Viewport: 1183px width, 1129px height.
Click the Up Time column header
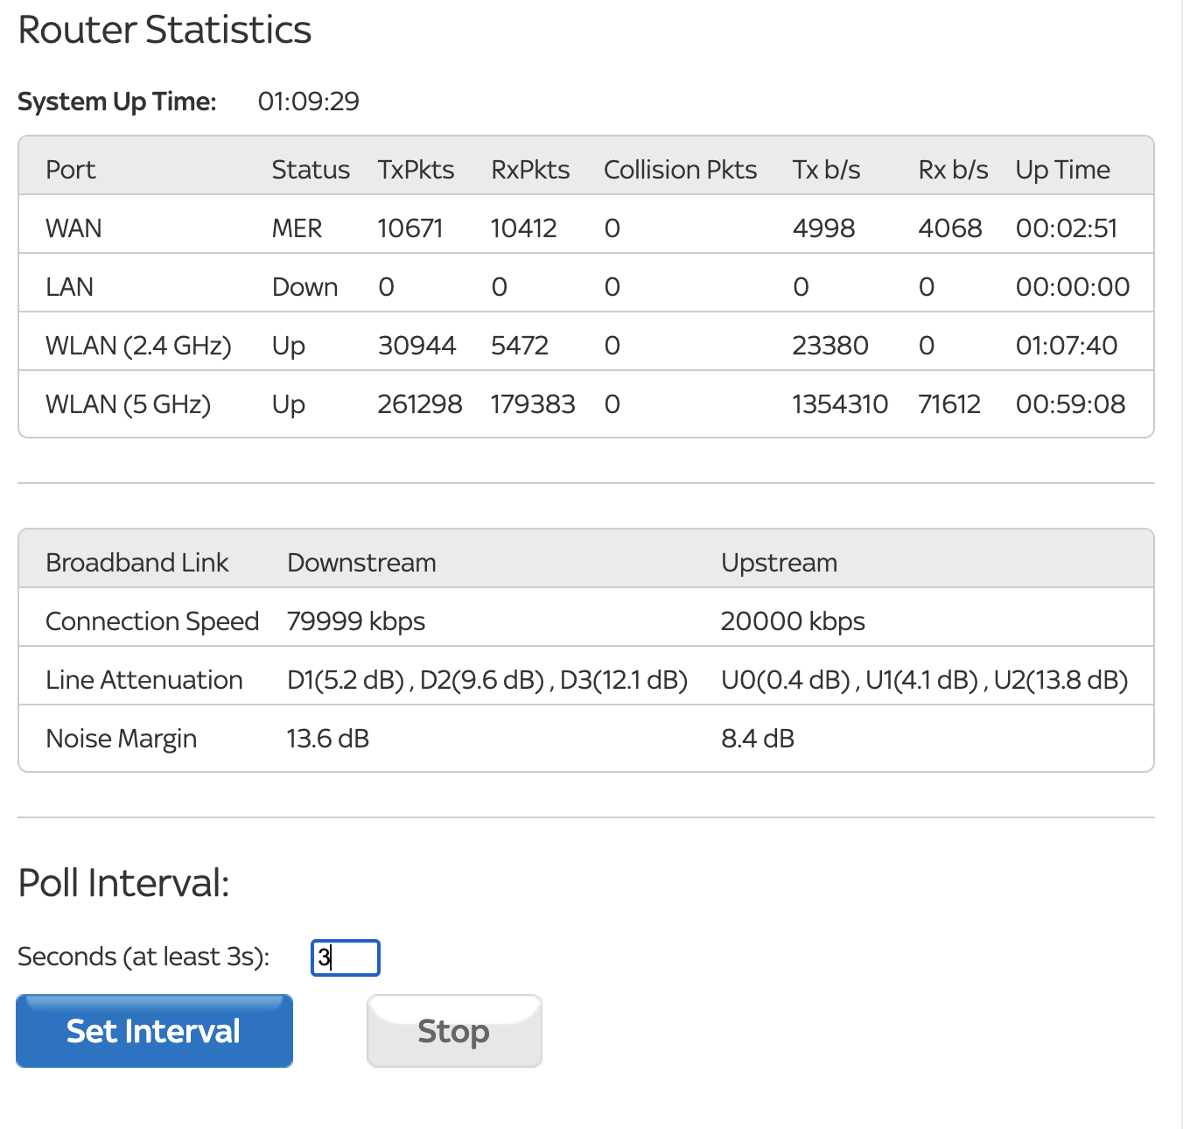pos(1062,170)
